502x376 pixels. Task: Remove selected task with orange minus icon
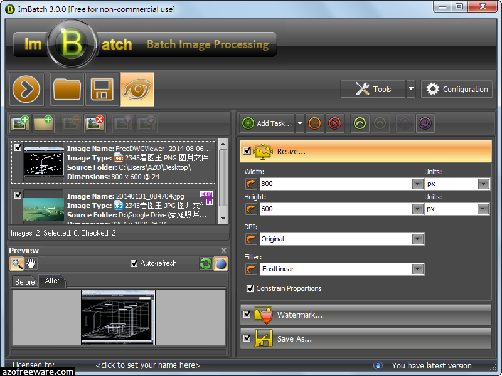click(x=314, y=123)
